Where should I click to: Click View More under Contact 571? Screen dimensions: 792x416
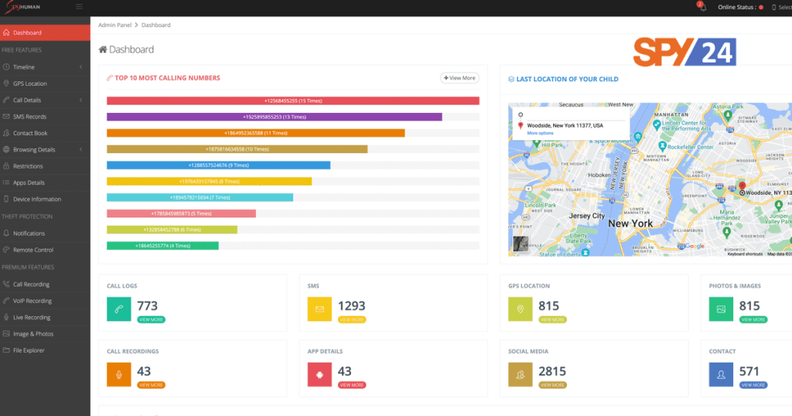click(753, 385)
